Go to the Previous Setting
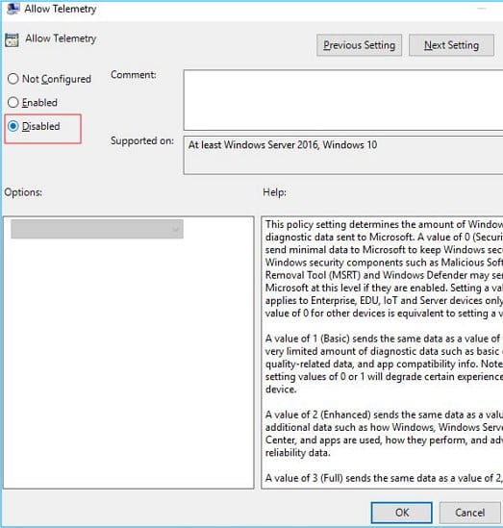 [x=359, y=45]
